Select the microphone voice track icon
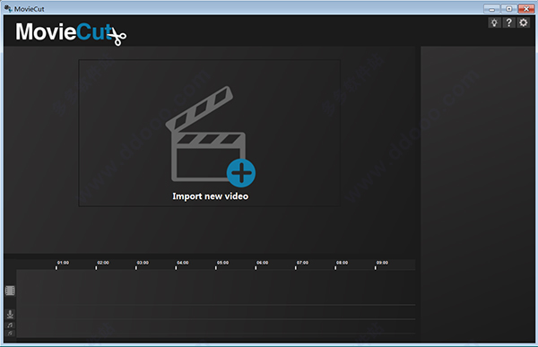538x347 pixels. pyautogui.click(x=10, y=314)
